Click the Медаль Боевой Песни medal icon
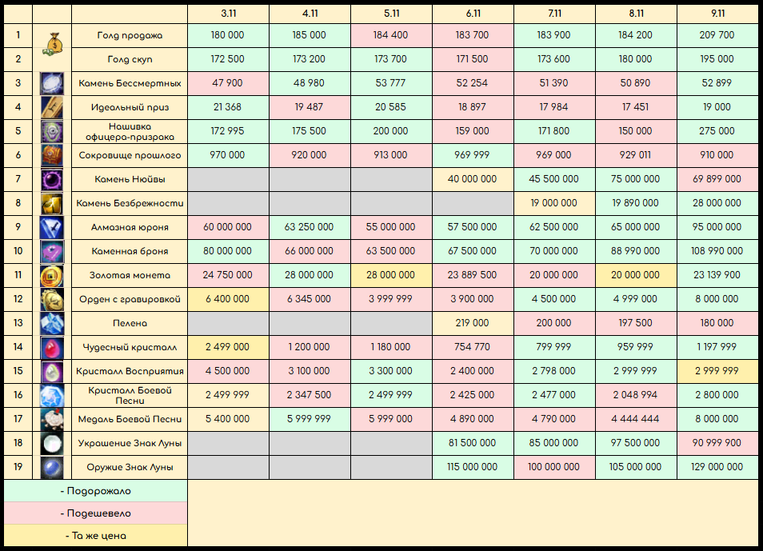The width and height of the screenshot is (763, 551). pyautogui.click(x=52, y=420)
